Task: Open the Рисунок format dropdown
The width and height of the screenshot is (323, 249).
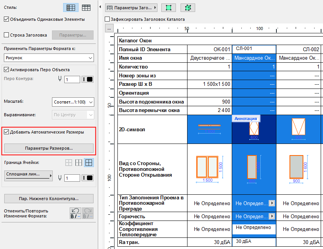Action: [x=49, y=58]
